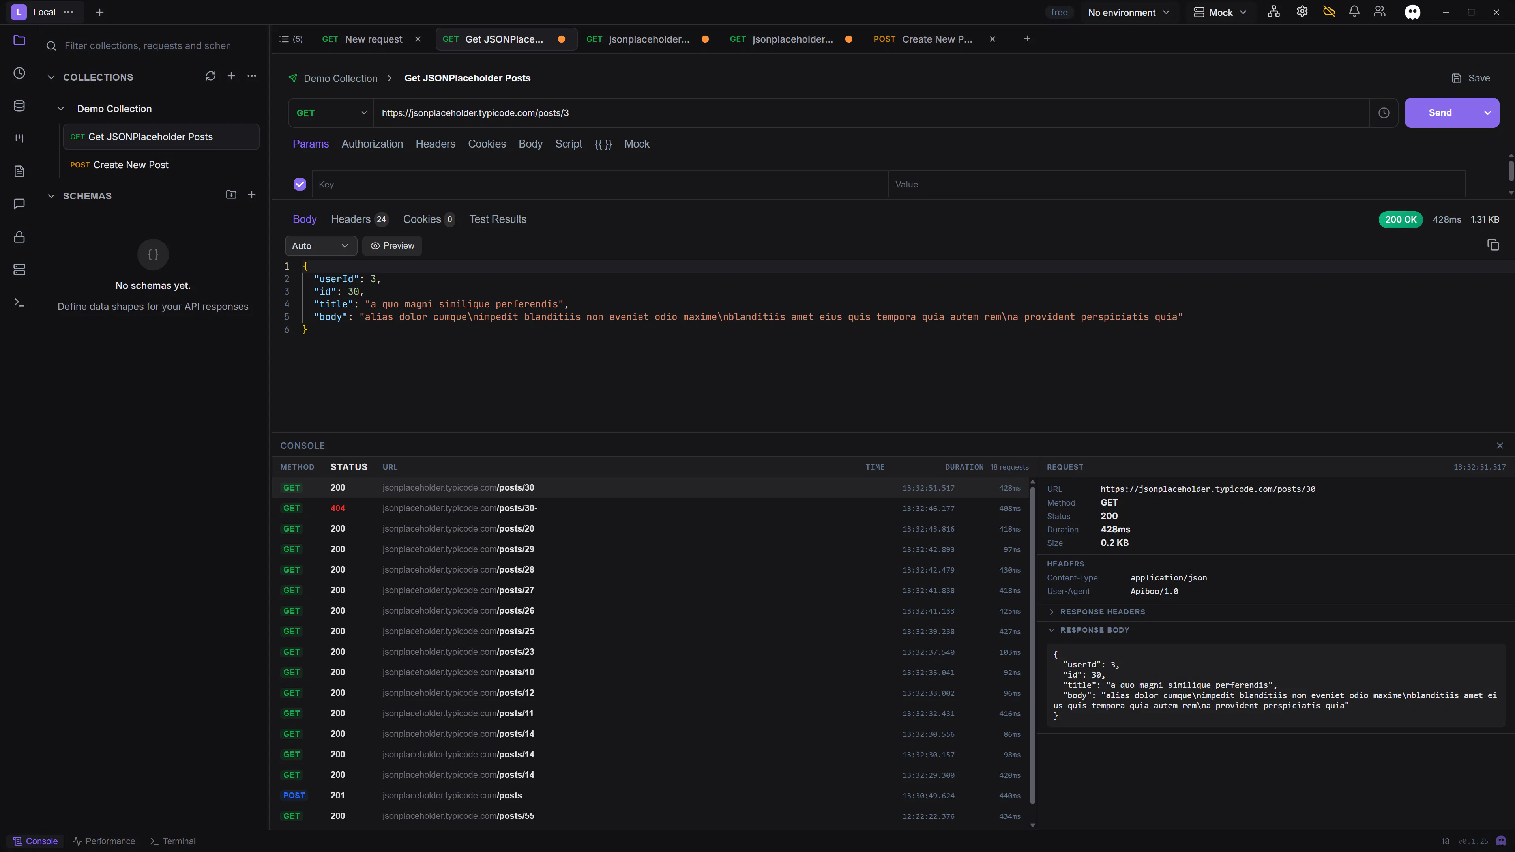
Task: Open the No environment dropdown
Action: [1129, 12]
